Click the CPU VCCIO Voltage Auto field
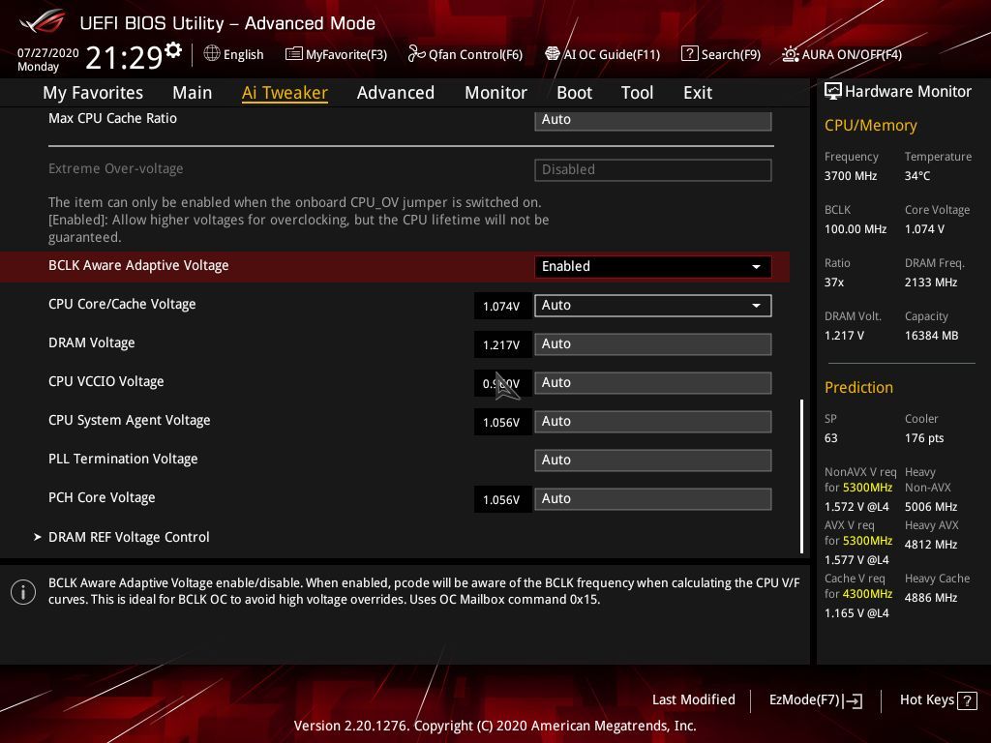991x743 pixels. coord(653,382)
